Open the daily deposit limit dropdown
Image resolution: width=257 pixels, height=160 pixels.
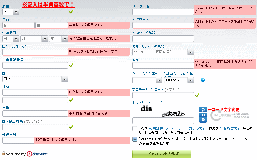point(179,80)
